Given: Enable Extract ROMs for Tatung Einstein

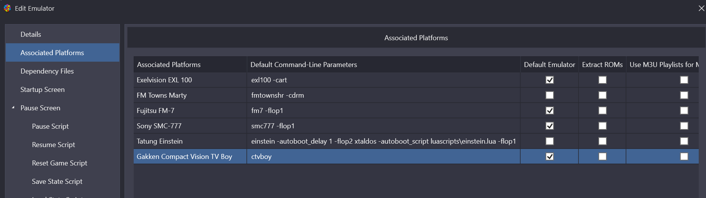Looking at the screenshot, I should pos(603,141).
